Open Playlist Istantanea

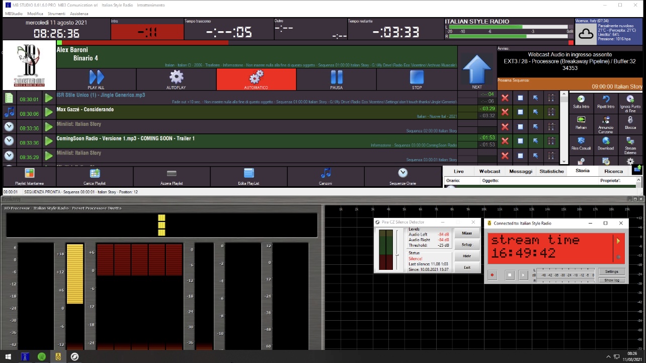[x=29, y=176]
